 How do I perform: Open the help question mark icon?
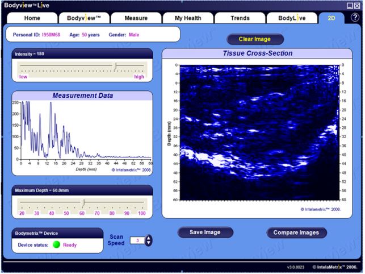355,18
